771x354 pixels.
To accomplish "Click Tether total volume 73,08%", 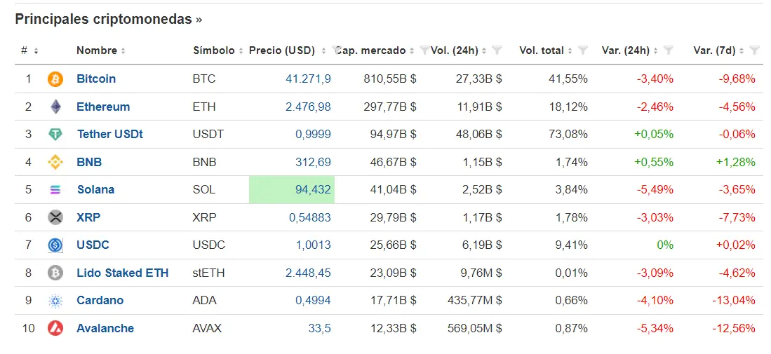I will click(568, 134).
